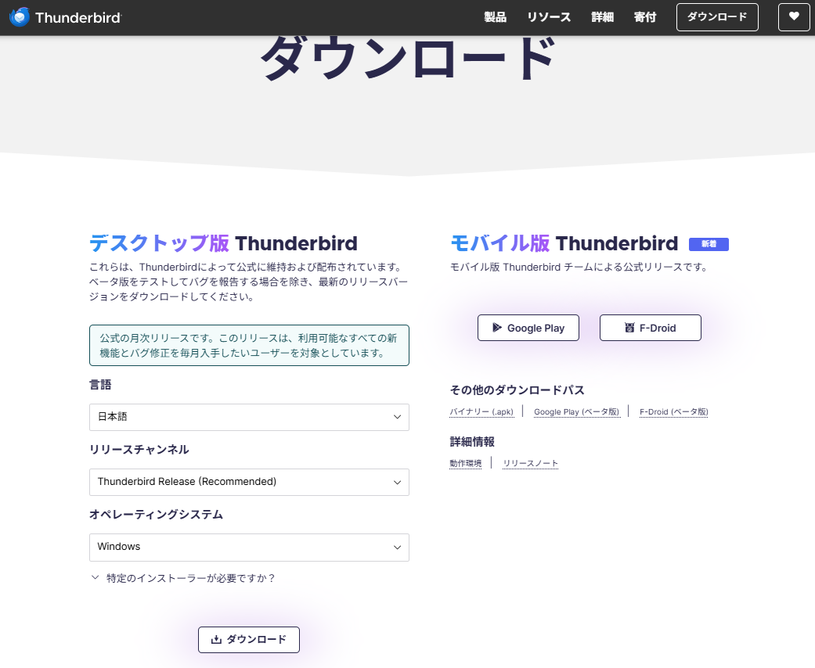815x668 pixels.
Task: Open the オペレーティングシステム dropdown showing Windows
Action: (x=249, y=548)
